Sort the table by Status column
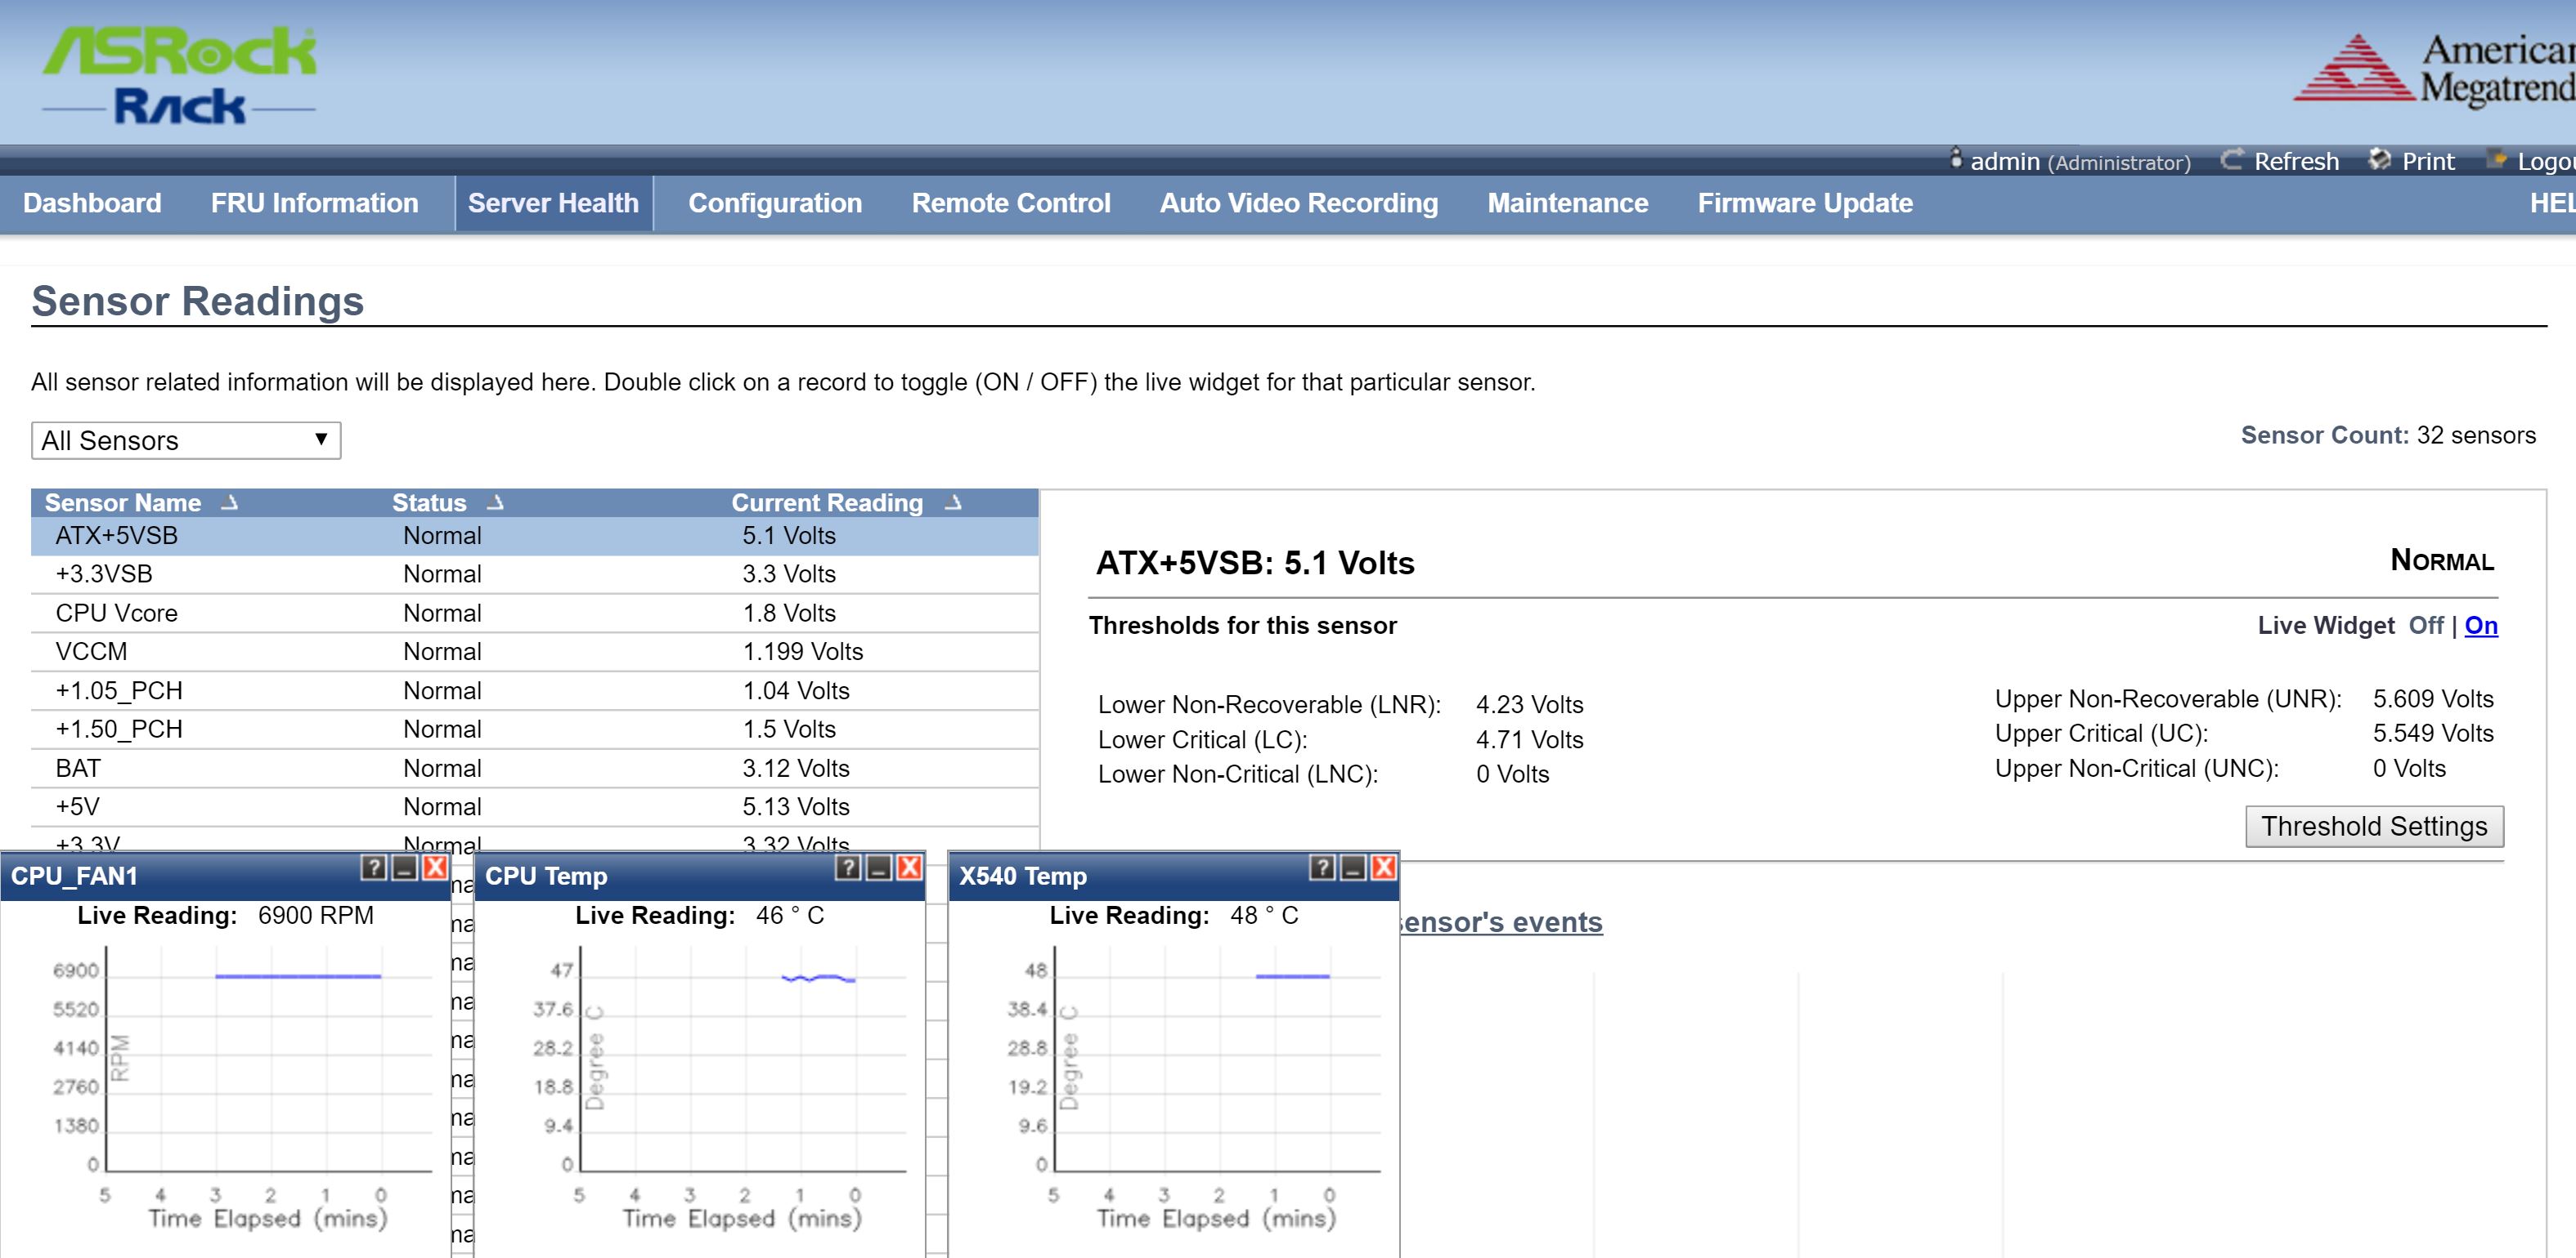Screen dimensions: 2576x1258 pyautogui.click(x=429, y=502)
